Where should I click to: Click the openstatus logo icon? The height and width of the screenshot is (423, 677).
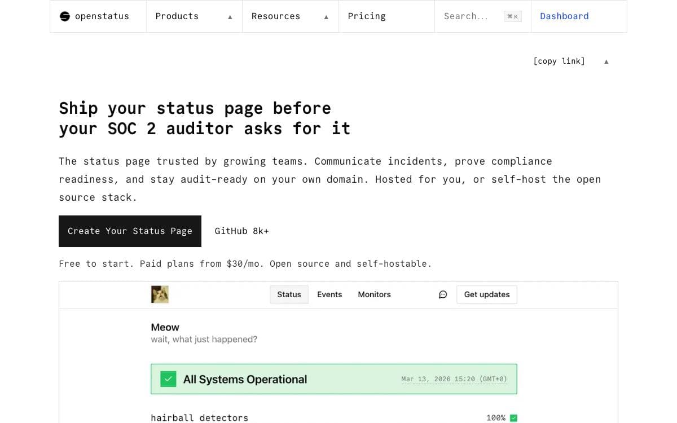pyautogui.click(x=65, y=16)
